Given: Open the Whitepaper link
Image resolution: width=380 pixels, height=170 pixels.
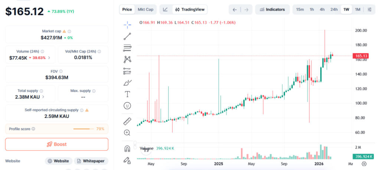Looking at the screenshot, I should [x=91, y=161].
